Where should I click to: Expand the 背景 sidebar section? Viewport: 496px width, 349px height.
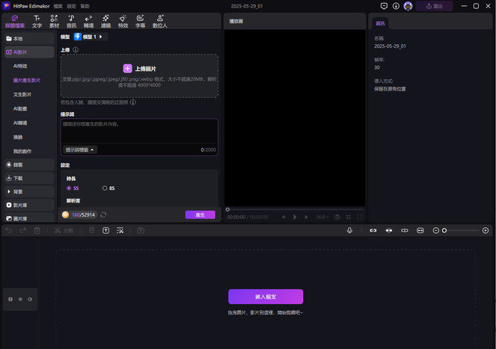click(29, 191)
